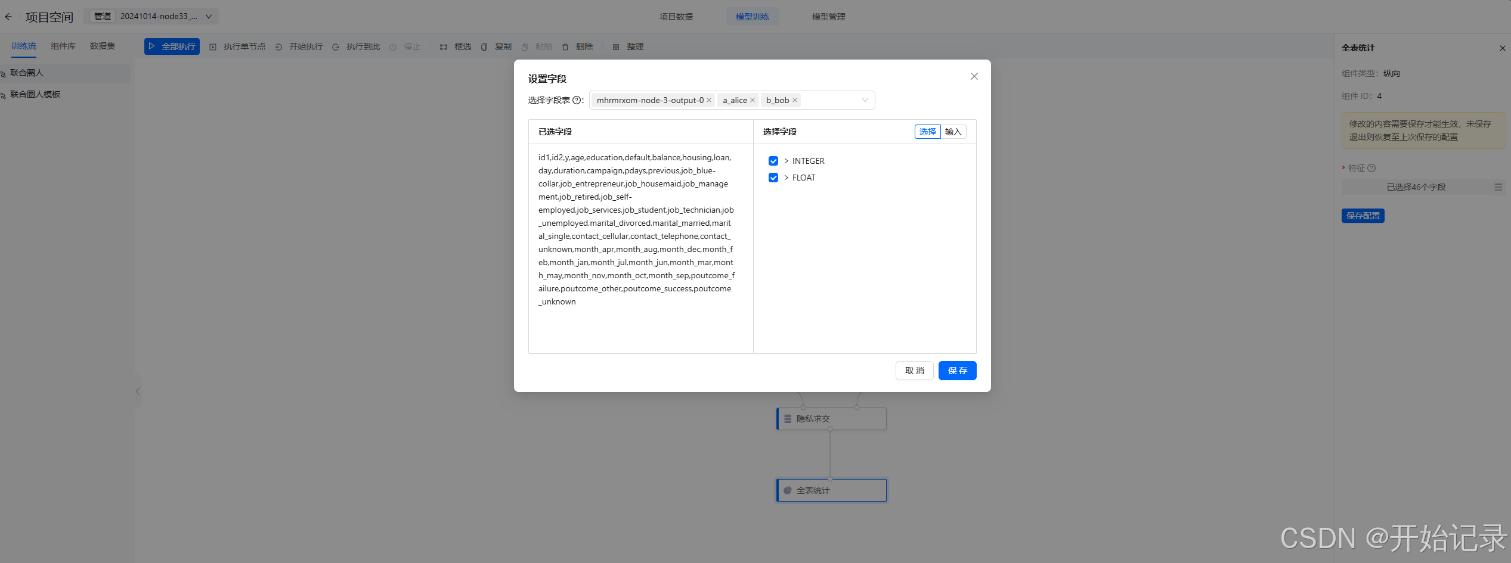Open the 20241014-node33 pipeline dropdown
Viewport: 1511px width, 563px height.
(208, 16)
